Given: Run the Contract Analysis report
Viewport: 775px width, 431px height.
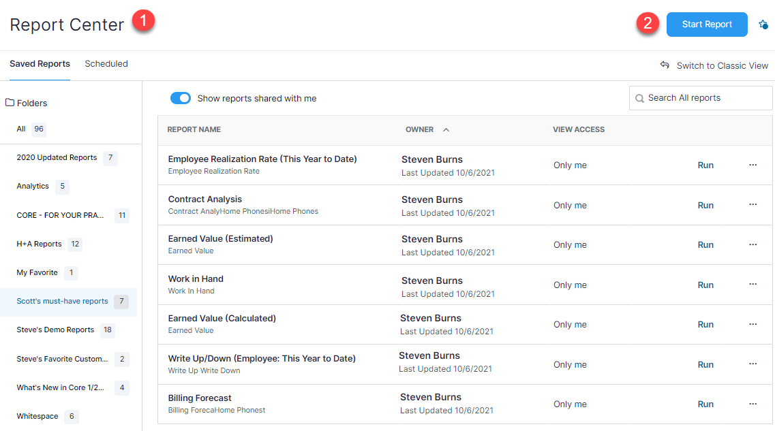Looking at the screenshot, I should pos(705,206).
